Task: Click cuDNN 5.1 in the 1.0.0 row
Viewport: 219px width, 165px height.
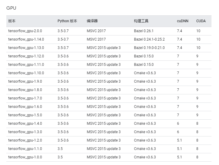Action: click(x=180, y=157)
